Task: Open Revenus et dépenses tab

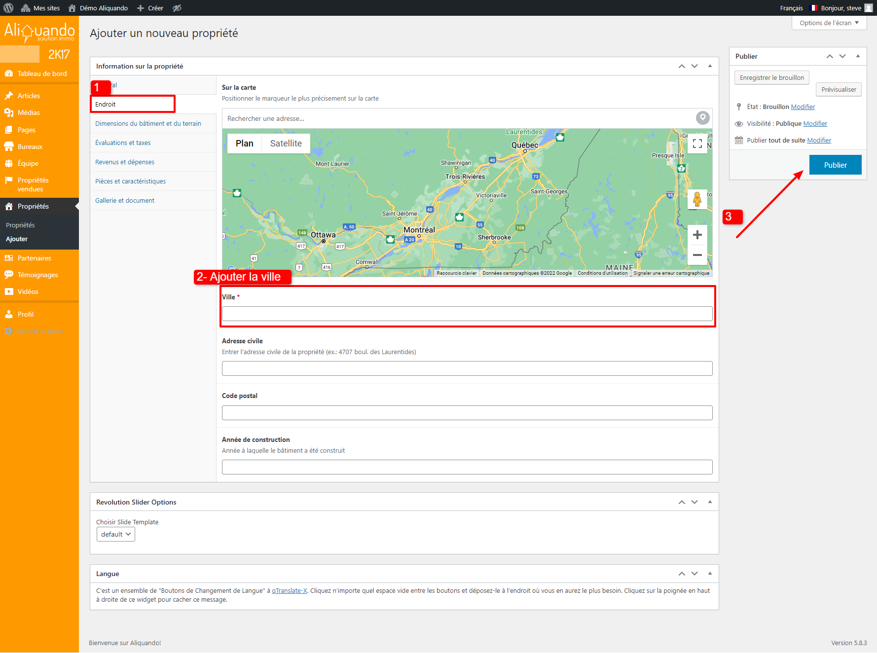Action: 153,162
